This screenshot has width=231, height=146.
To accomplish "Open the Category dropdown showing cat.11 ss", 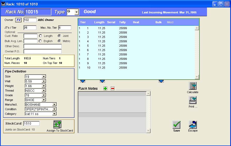I will click(54, 114).
